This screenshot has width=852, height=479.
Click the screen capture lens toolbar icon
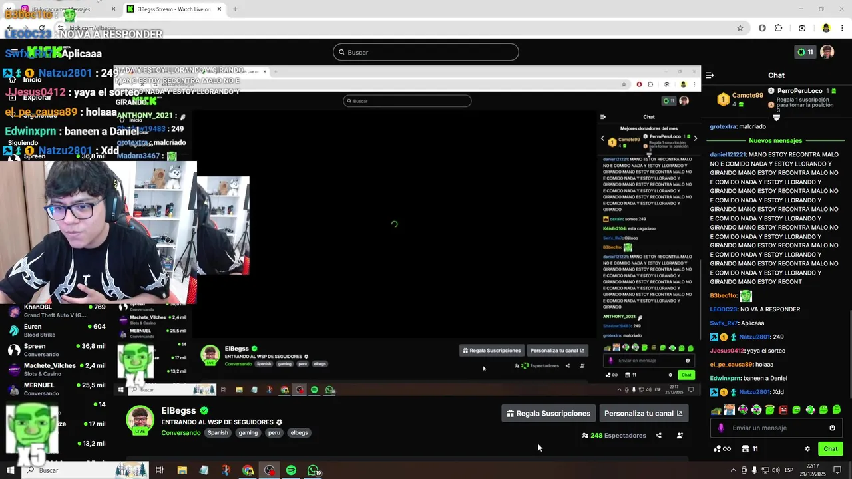[802, 28]
